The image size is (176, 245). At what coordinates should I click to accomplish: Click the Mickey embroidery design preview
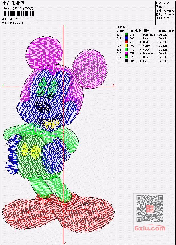58,134
